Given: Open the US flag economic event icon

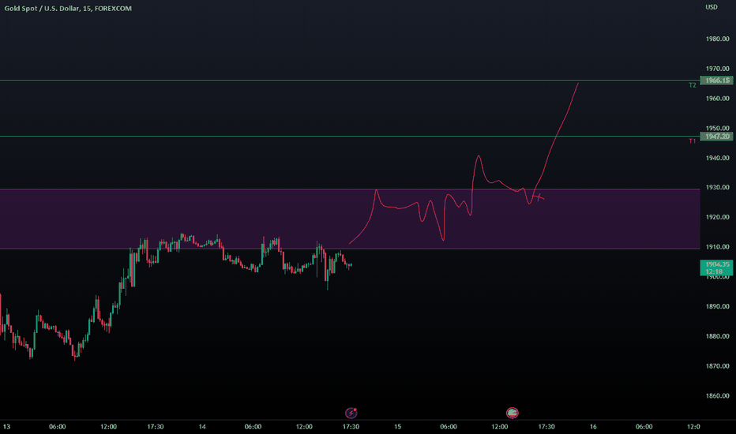Looking at the screenshot, I should click(512, 413).
